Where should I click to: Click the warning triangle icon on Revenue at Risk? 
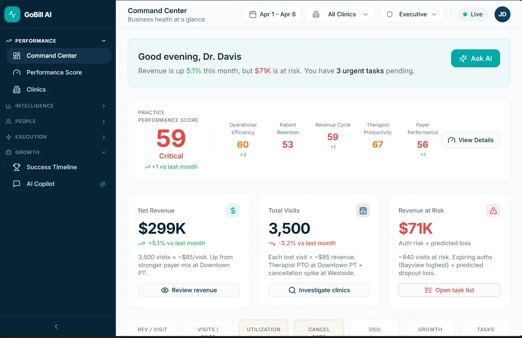[493, 211]
